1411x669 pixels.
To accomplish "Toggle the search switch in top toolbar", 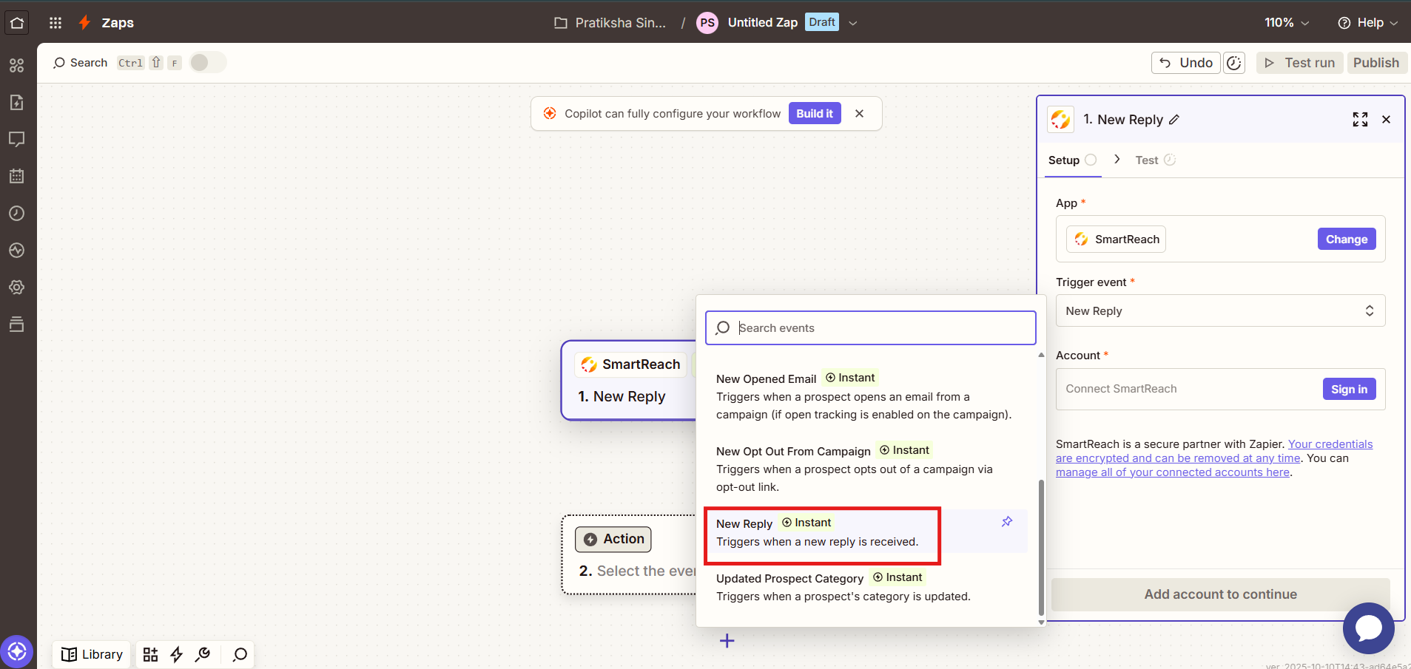I will 208,63.
